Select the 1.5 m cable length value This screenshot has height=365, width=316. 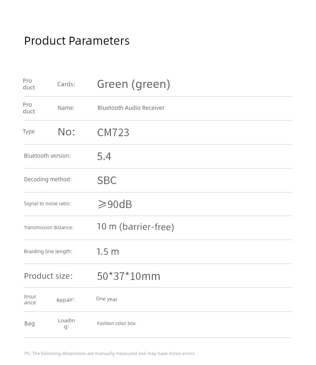pyautogui.click(x=108, y=252)
